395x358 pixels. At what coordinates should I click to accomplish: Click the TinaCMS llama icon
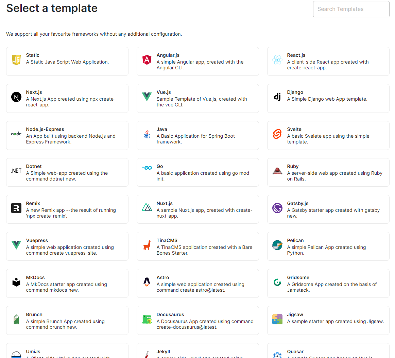pos(147,245)
